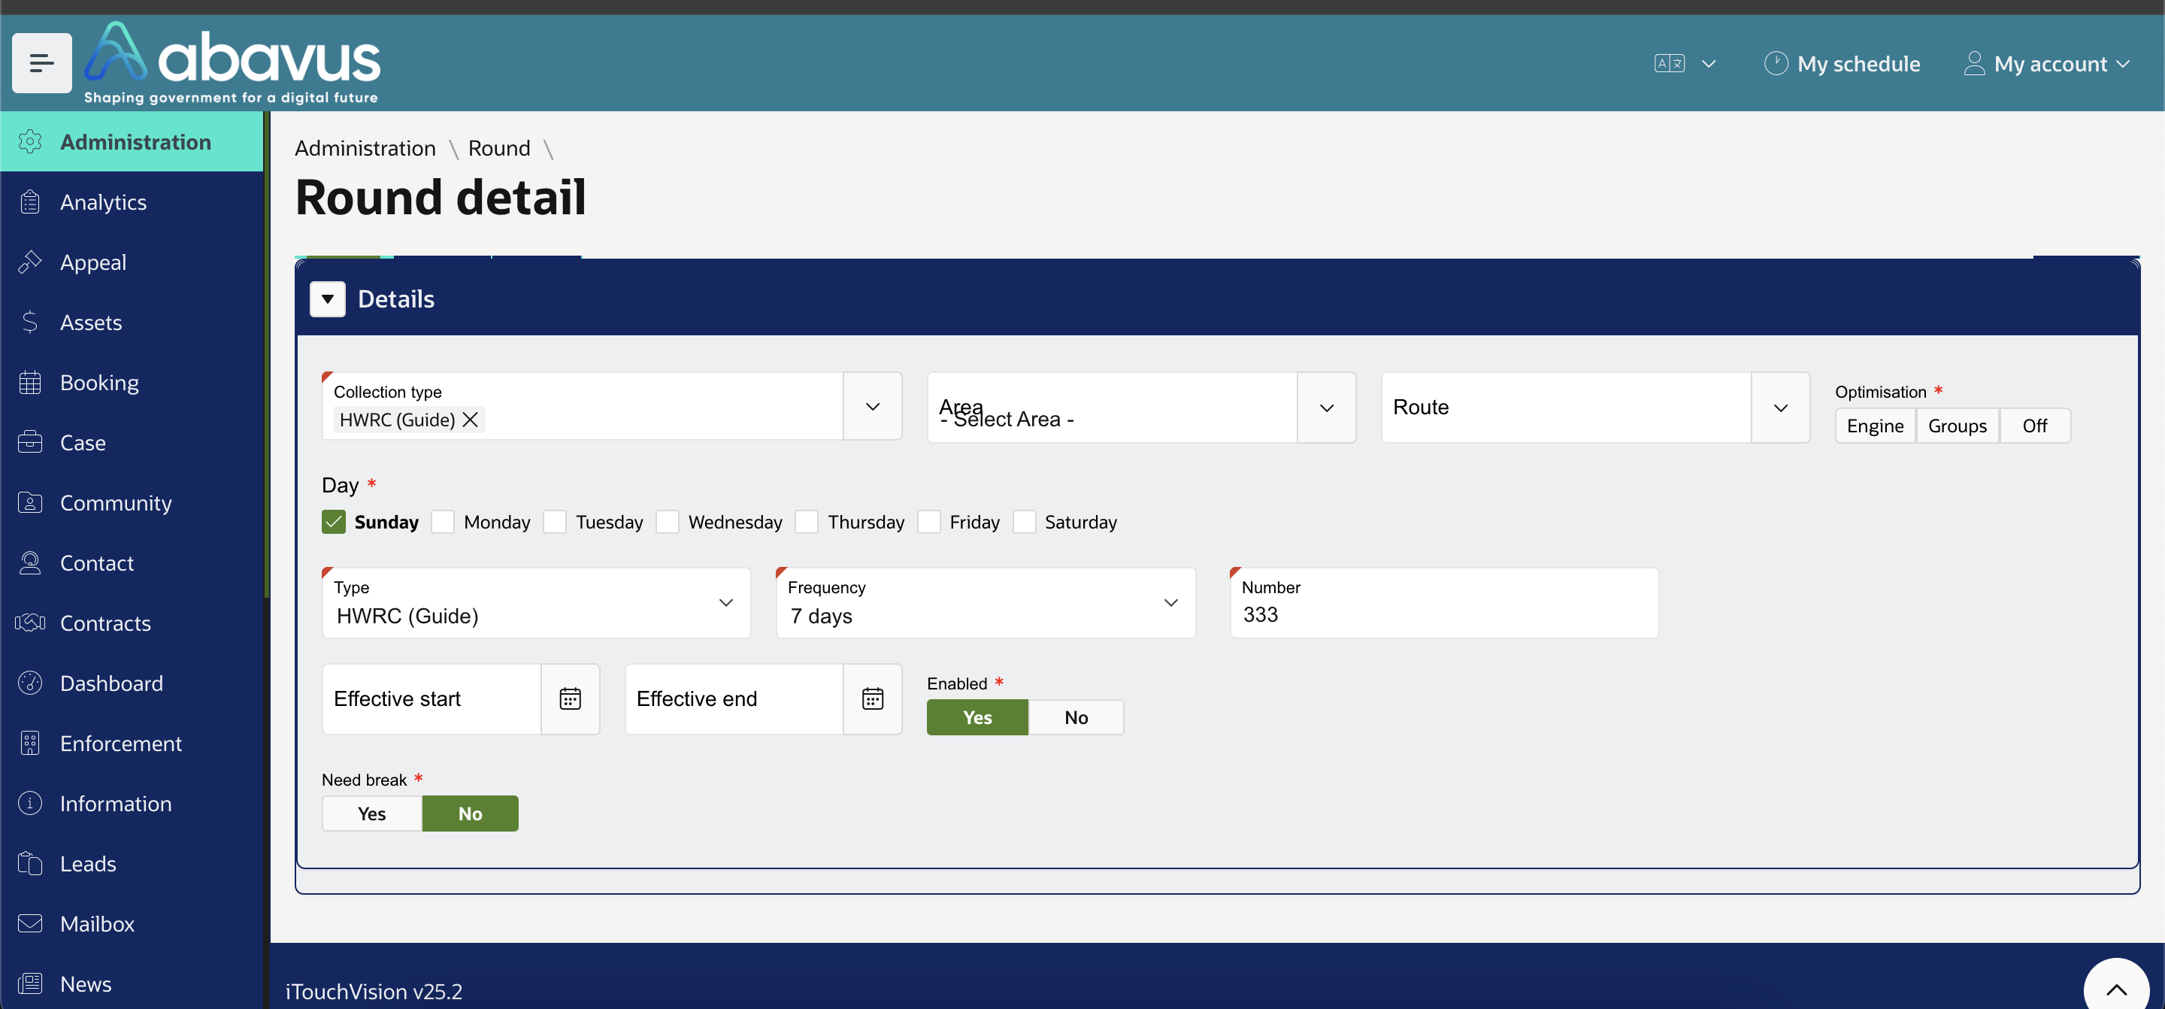
Task: Set Enabled to No
Action: (1076, 717)
